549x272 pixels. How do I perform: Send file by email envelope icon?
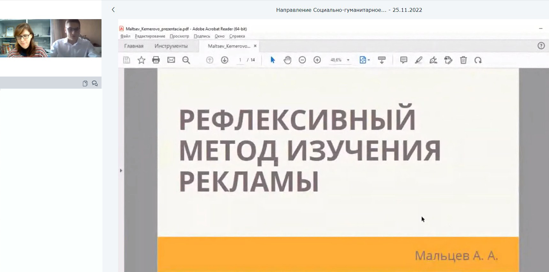click(171, 60)
